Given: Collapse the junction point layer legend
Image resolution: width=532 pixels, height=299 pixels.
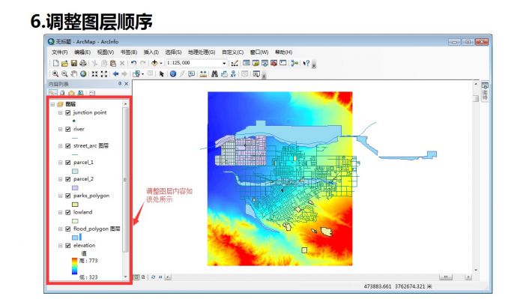Looking at the screenshot, I should click(x=61, y=112).
